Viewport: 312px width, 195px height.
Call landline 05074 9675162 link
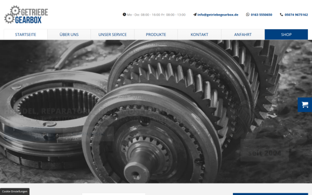click(x=296, y=15)
